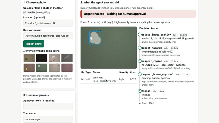Image resolution: width=219 pixels, height=123 pixels.
Task: Click the step 1 circle for assess_image_quality
Action: coord(140,34)
